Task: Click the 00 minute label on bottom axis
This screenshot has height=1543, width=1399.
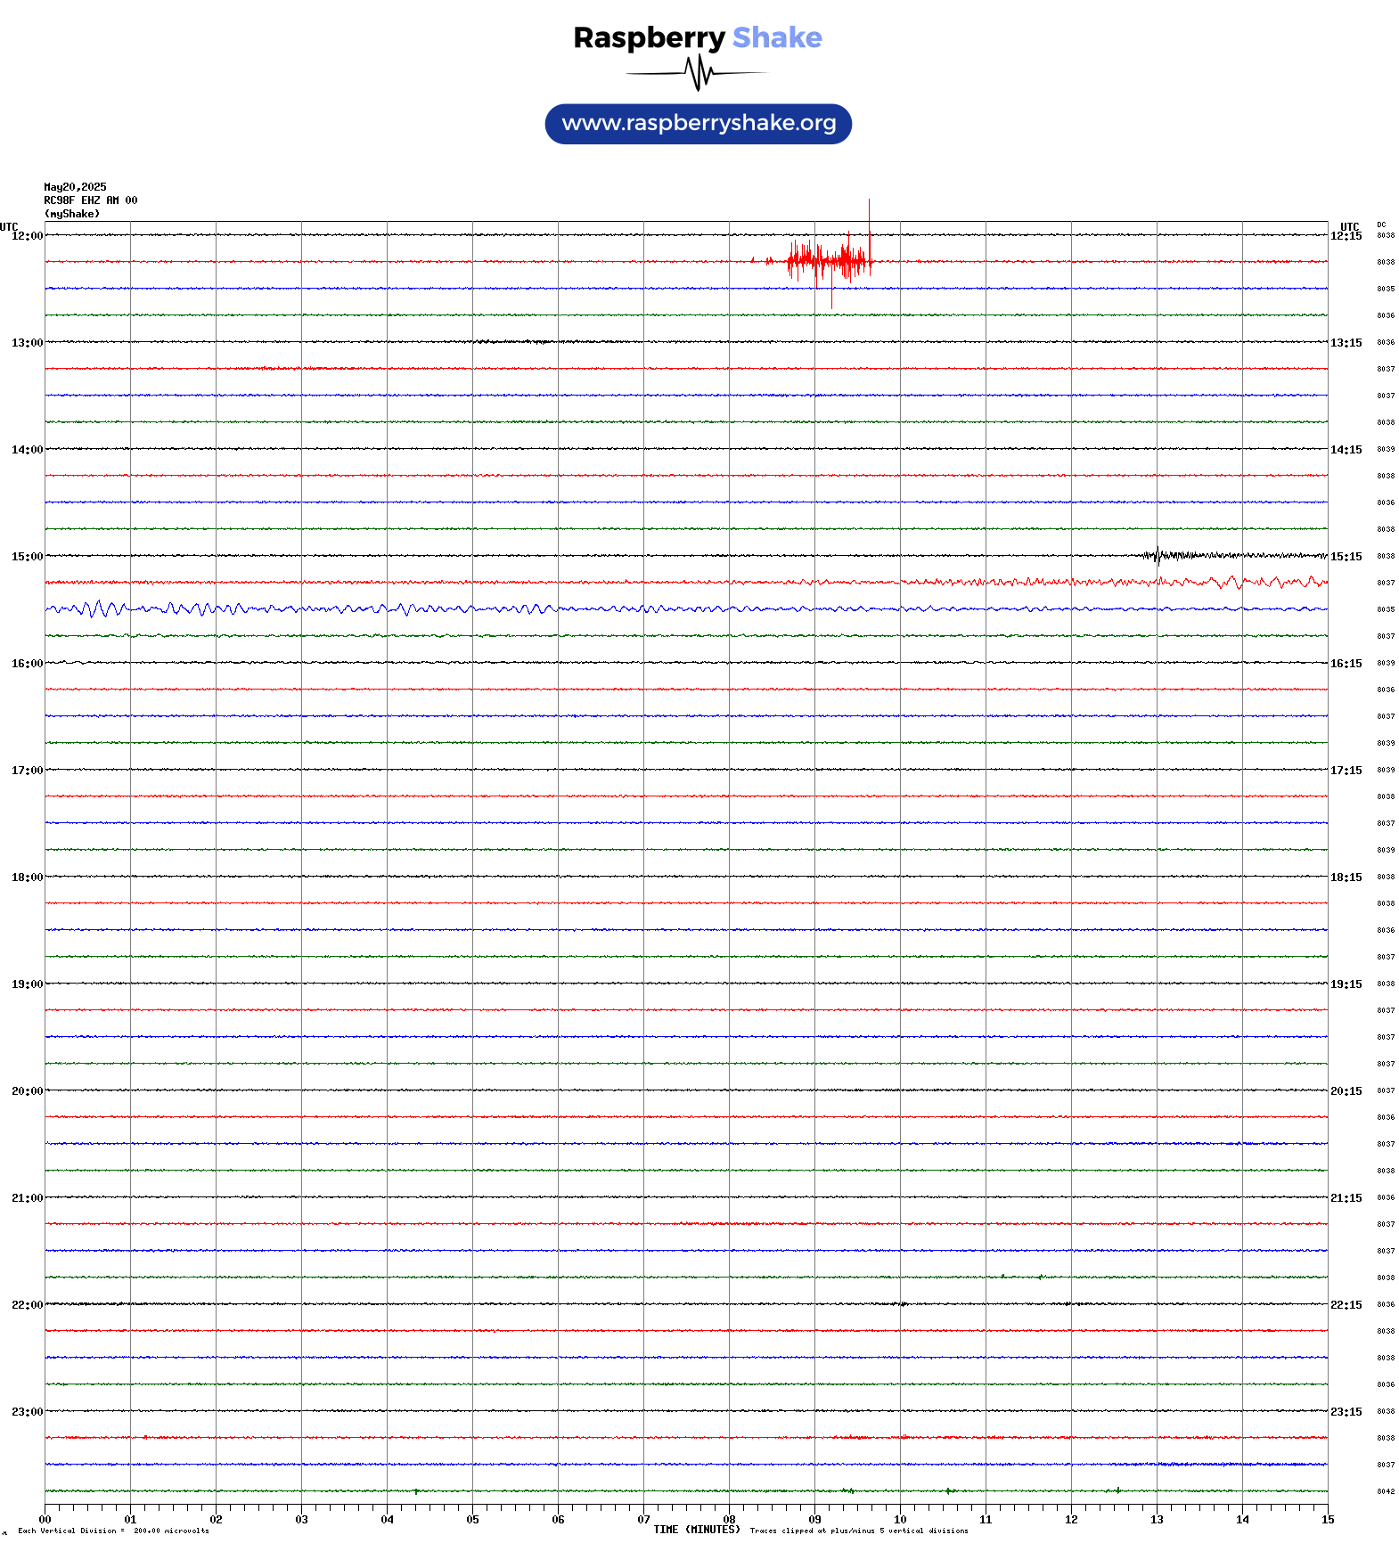Action: tap(45, 1520)
